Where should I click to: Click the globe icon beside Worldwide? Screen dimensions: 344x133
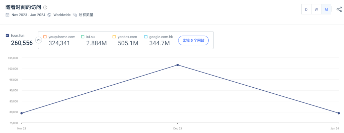pos(49,15)
